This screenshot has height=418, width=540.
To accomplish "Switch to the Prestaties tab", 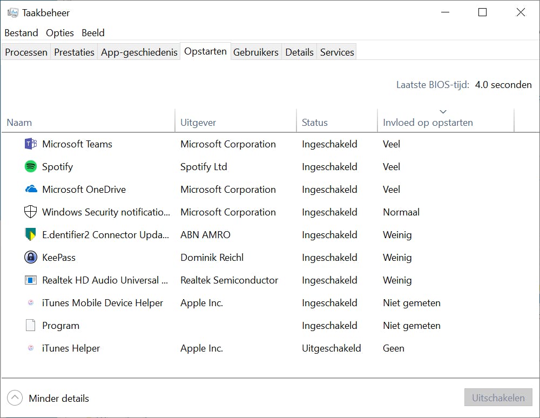I will click(x=75, y=52).
